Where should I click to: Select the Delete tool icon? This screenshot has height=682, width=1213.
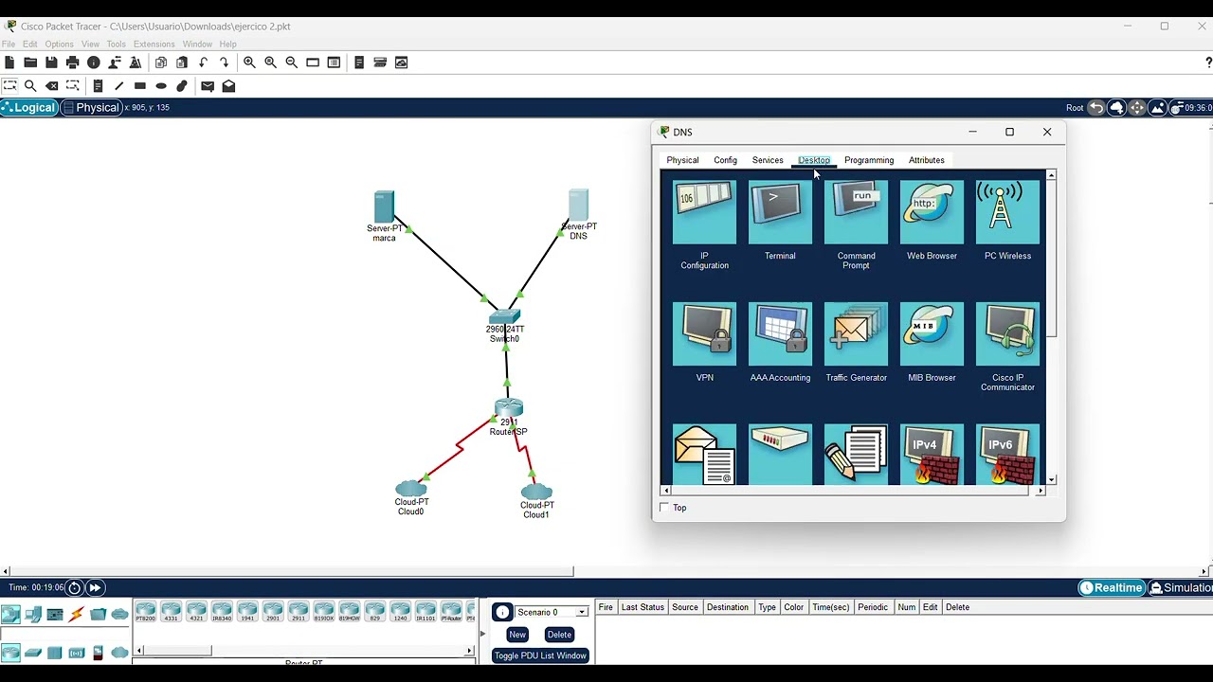(52, 86)
